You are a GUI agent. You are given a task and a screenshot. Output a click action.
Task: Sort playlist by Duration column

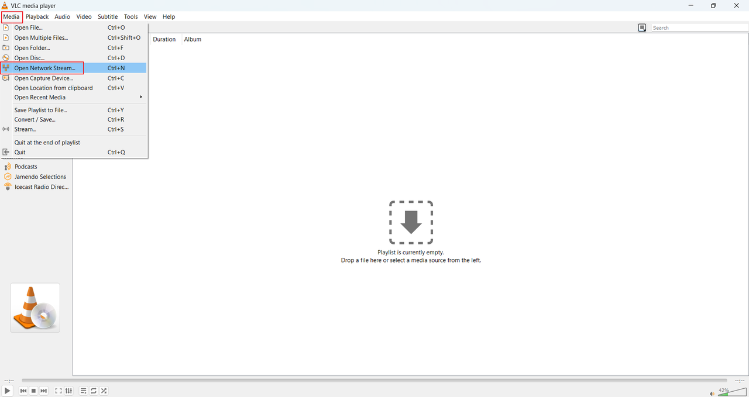[x=164, y=39]
